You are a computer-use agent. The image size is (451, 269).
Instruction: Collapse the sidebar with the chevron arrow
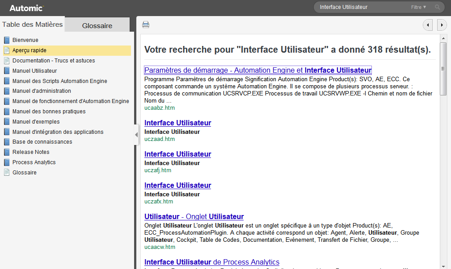[x=136, y=134]
